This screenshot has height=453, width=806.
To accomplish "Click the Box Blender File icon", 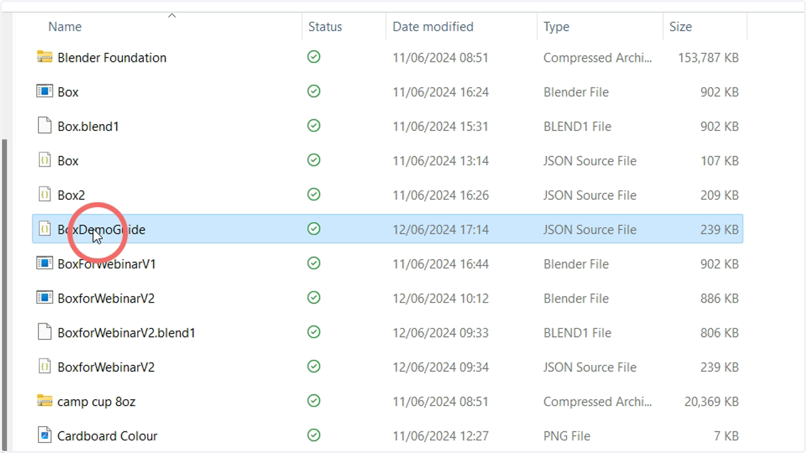I will click(x=44, y=91).
